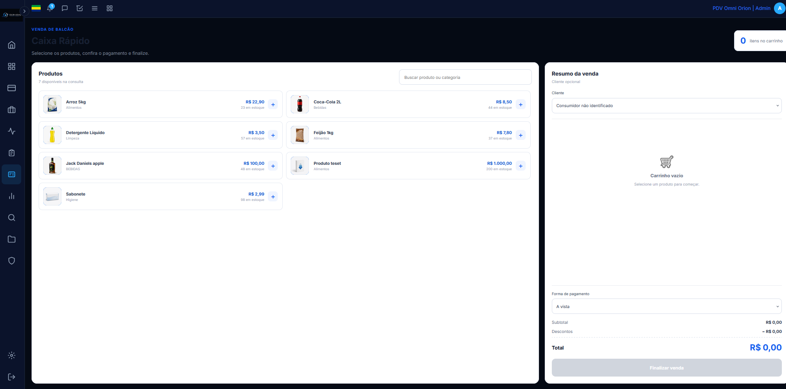Click the R$ 1.000,00 price text

(500, 163)
